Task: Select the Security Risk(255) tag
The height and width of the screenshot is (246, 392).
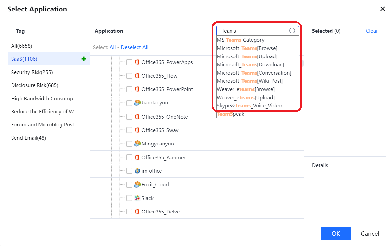Action: (49, 72)
